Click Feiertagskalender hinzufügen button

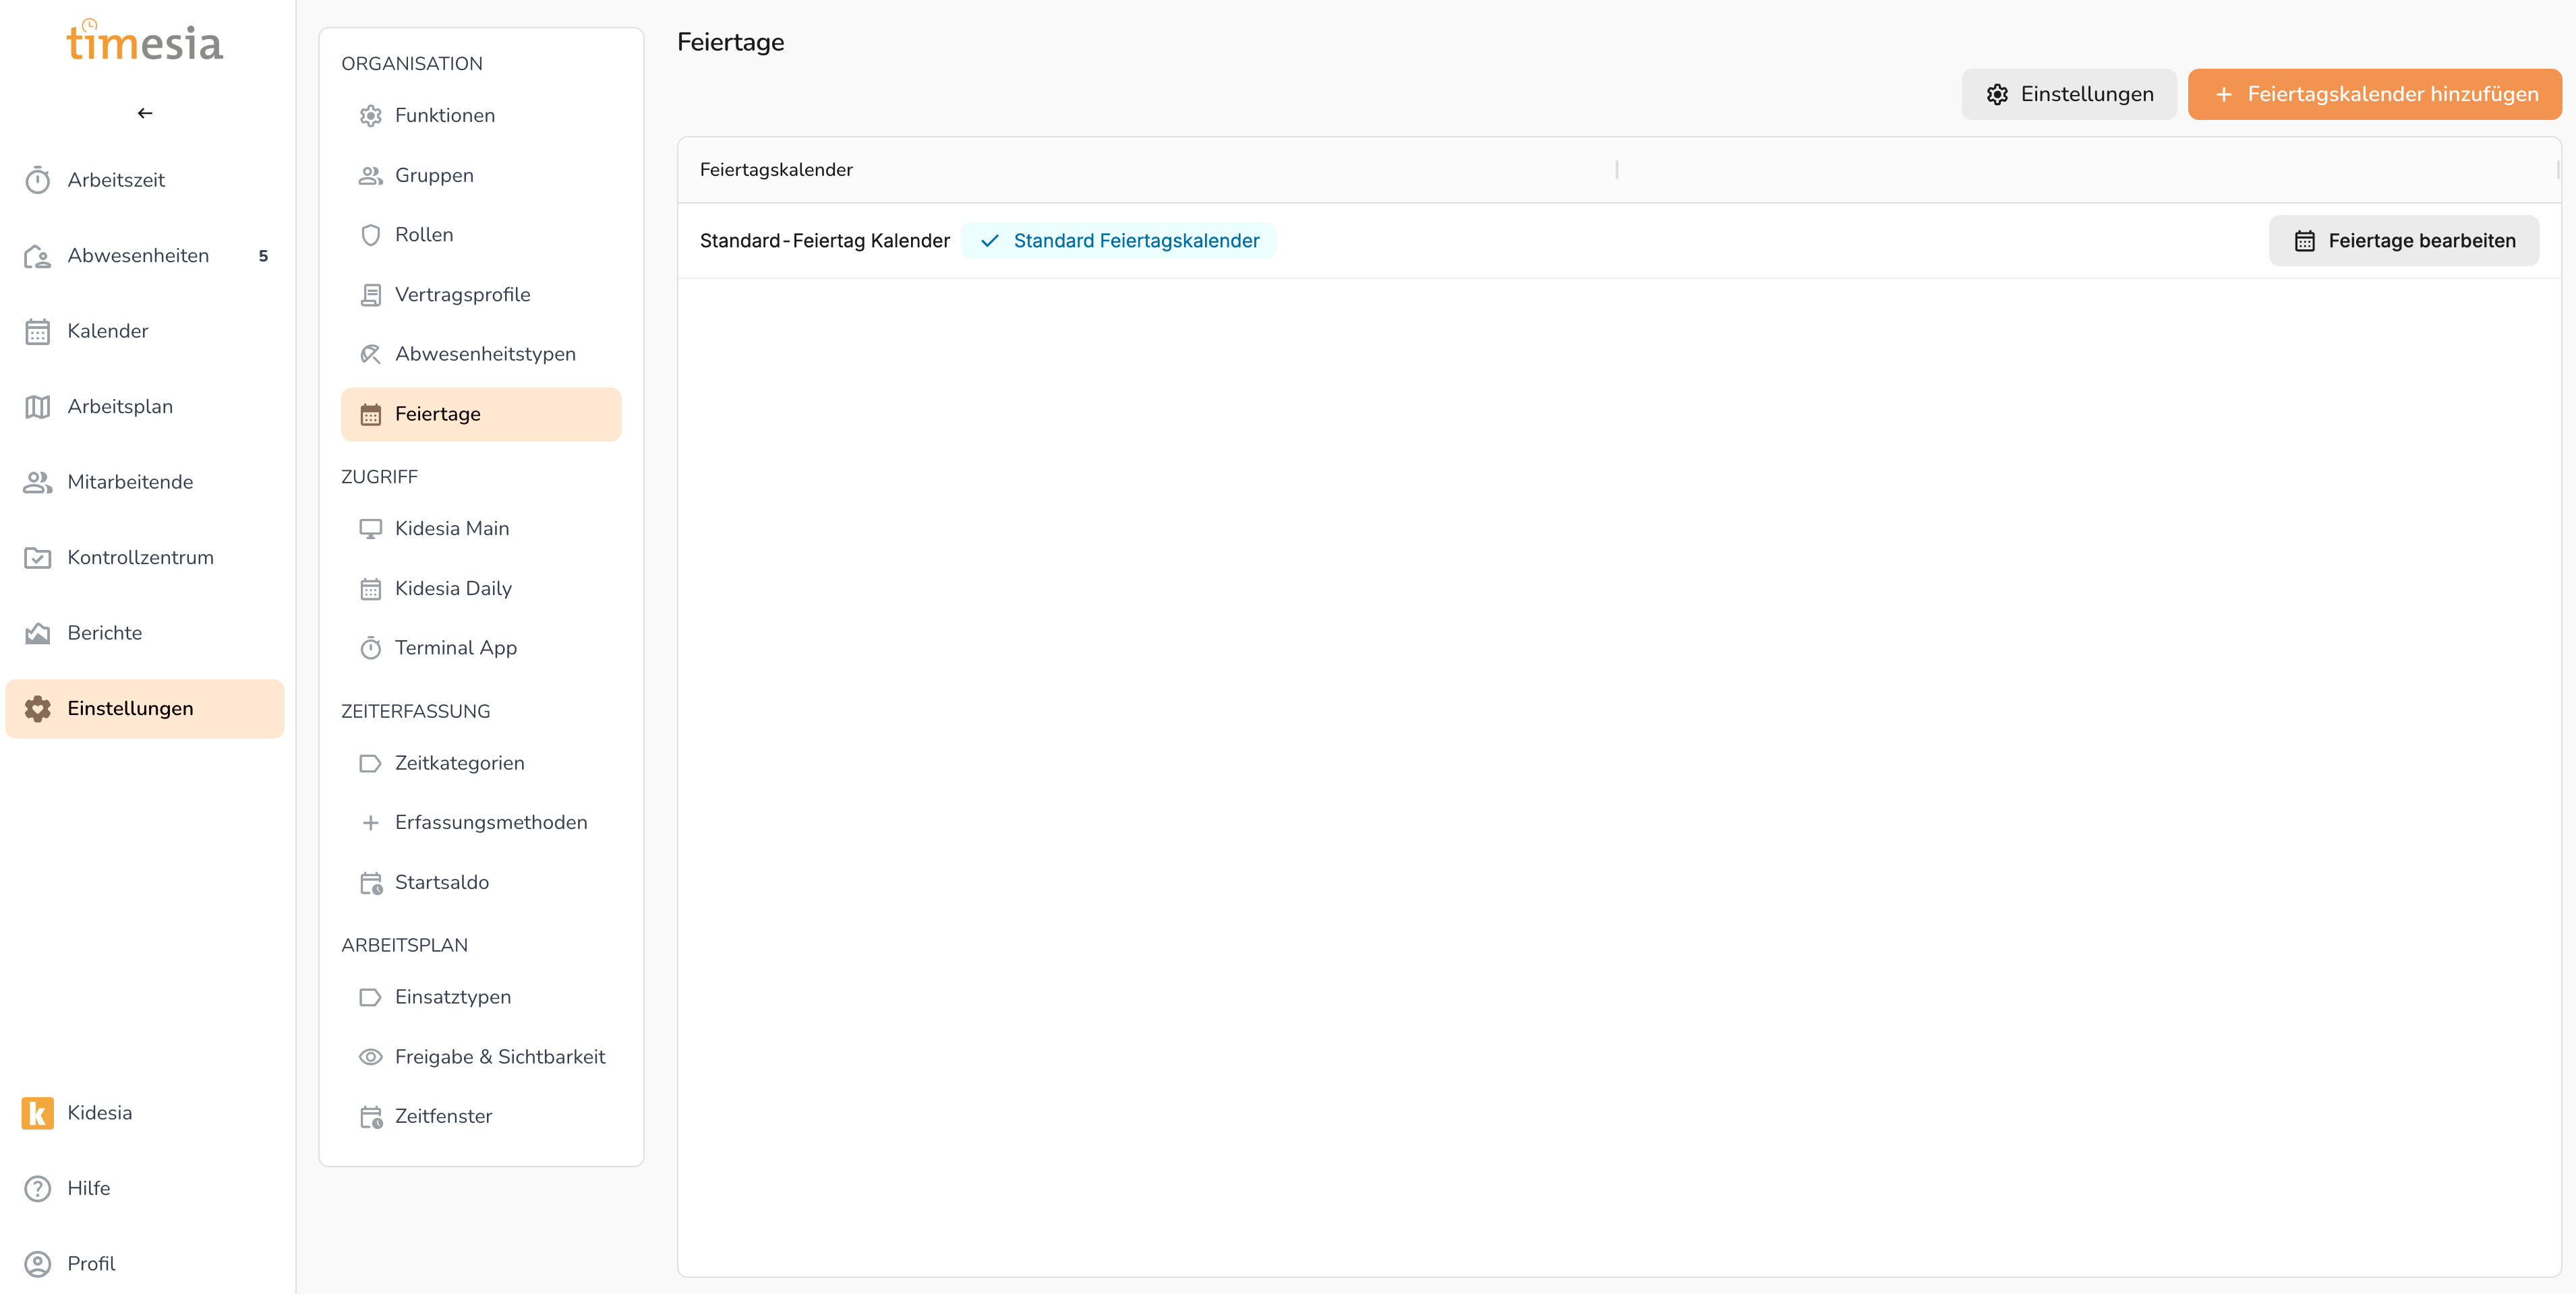click(x=2374, y=94)
